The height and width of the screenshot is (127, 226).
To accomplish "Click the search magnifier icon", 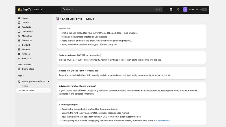I will coord(64,10).
